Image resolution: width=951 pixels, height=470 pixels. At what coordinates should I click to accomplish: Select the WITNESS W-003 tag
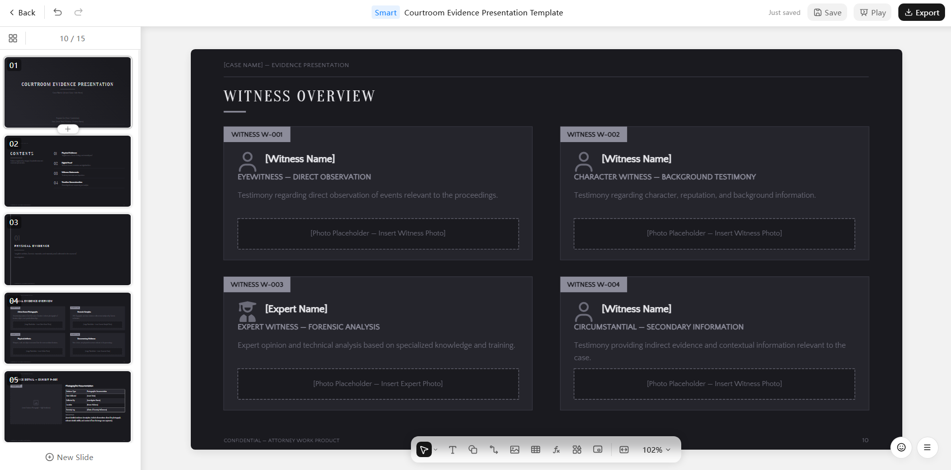(257, 284)
